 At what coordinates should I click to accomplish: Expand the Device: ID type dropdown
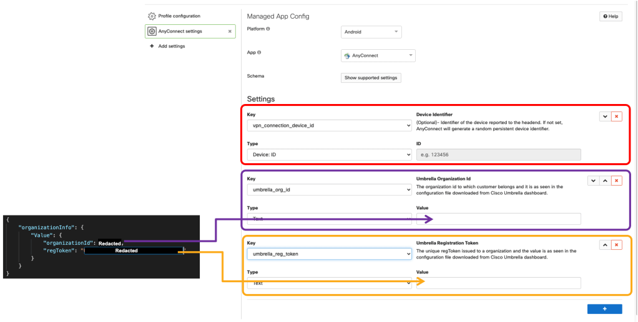[329, 154]
